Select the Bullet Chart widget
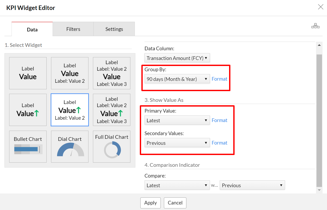 28,146
